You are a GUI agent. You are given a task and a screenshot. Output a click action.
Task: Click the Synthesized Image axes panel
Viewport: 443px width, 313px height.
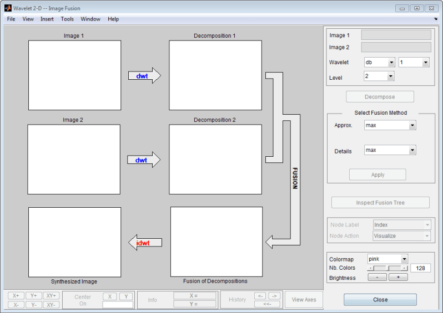pyautogui.click(x=74, y=242)
